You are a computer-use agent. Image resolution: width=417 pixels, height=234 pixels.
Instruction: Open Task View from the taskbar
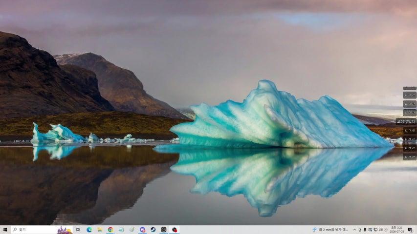pos(78,230)
